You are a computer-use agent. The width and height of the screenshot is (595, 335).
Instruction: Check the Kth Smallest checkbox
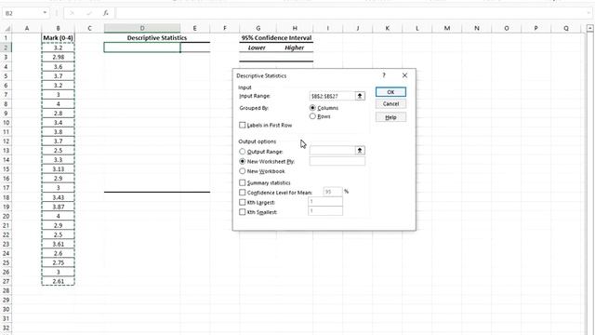pos(243,212)
